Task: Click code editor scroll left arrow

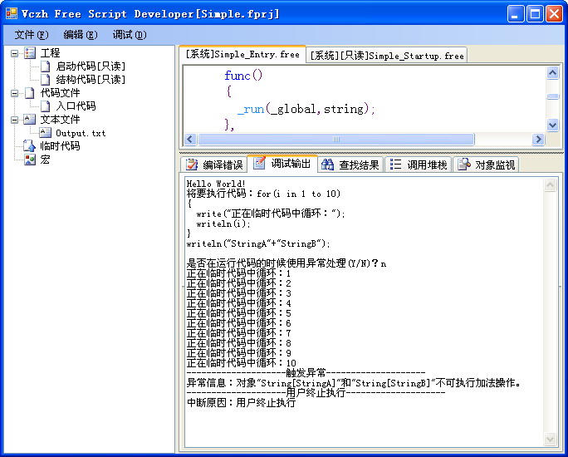Action: pyautogui.click(x=190, y=139)
